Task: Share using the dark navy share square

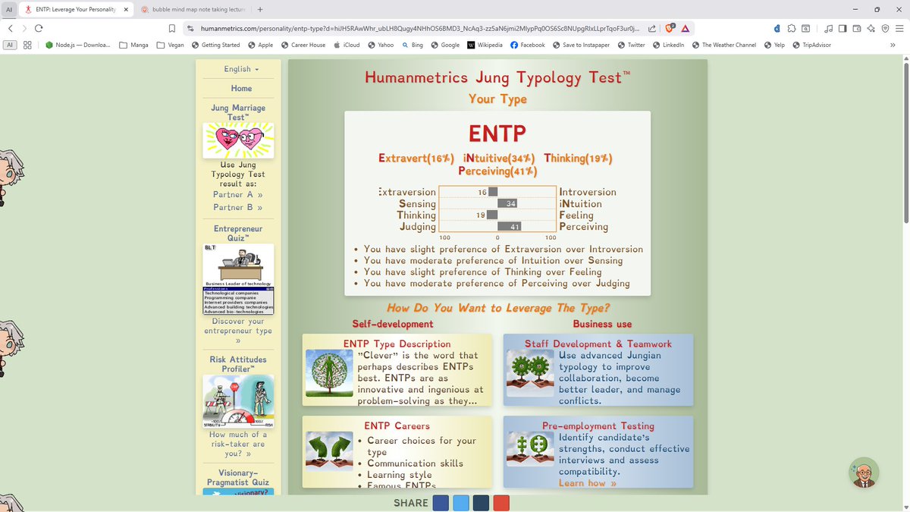Action: pos(481,503)
